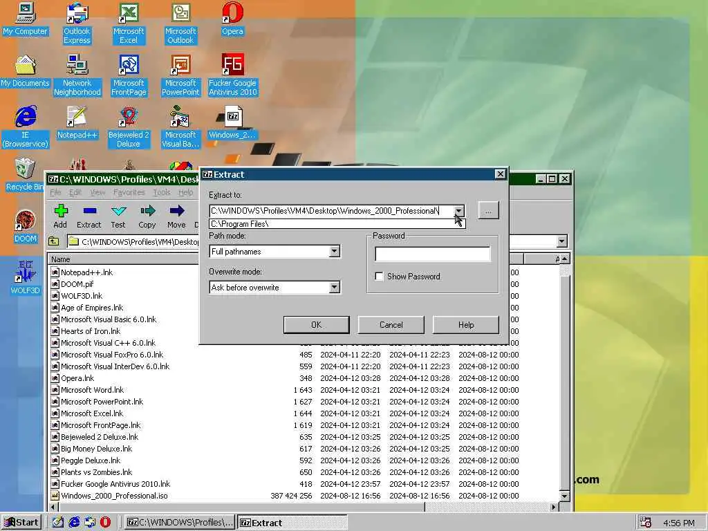Enable the Show Password checkbox

point(380,277)
